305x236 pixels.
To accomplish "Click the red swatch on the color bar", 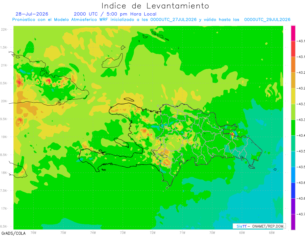I will pyautogui.click(x=293, y=49).
